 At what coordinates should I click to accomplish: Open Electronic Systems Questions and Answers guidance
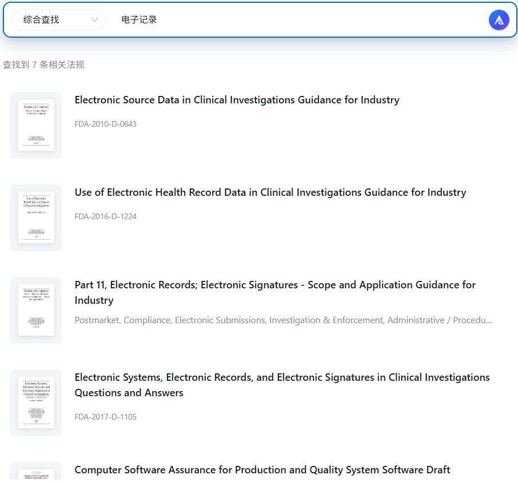(x=282, y=385)
